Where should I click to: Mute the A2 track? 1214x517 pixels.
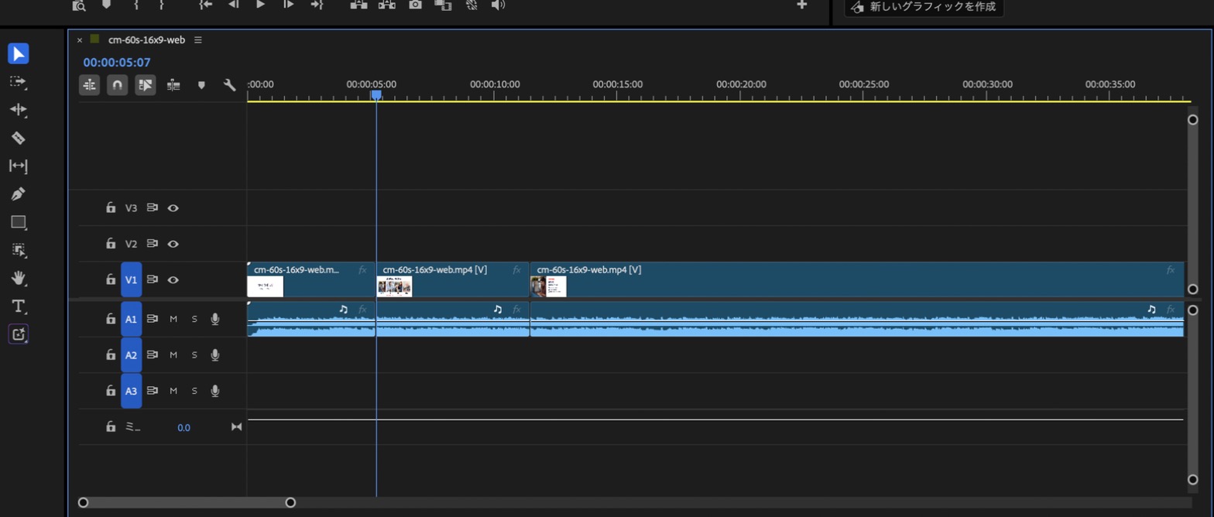[x=173, y=355]
